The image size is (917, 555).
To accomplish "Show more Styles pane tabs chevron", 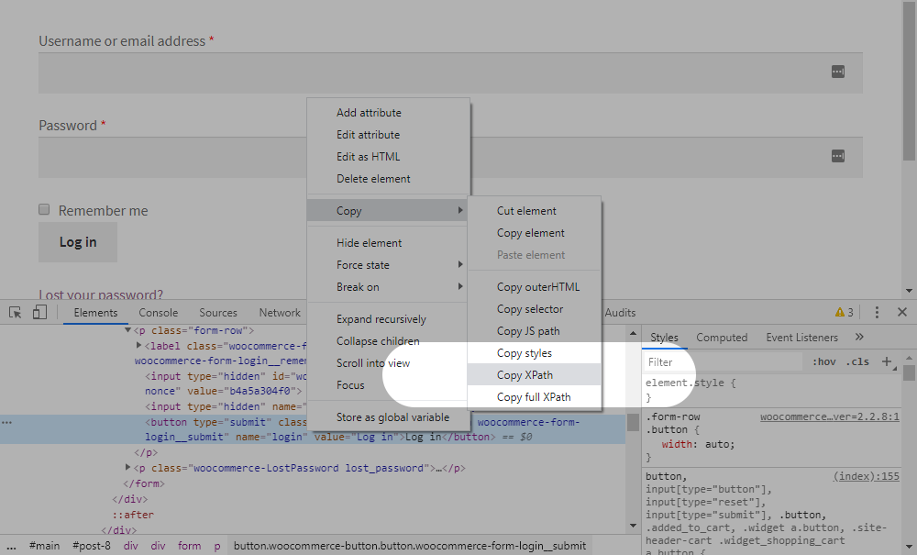I will (x=859, y=337).
